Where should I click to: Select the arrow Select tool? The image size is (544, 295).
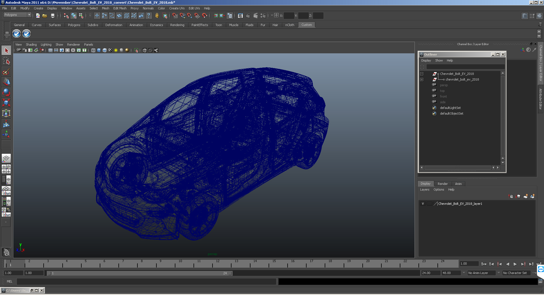[6, 50]
